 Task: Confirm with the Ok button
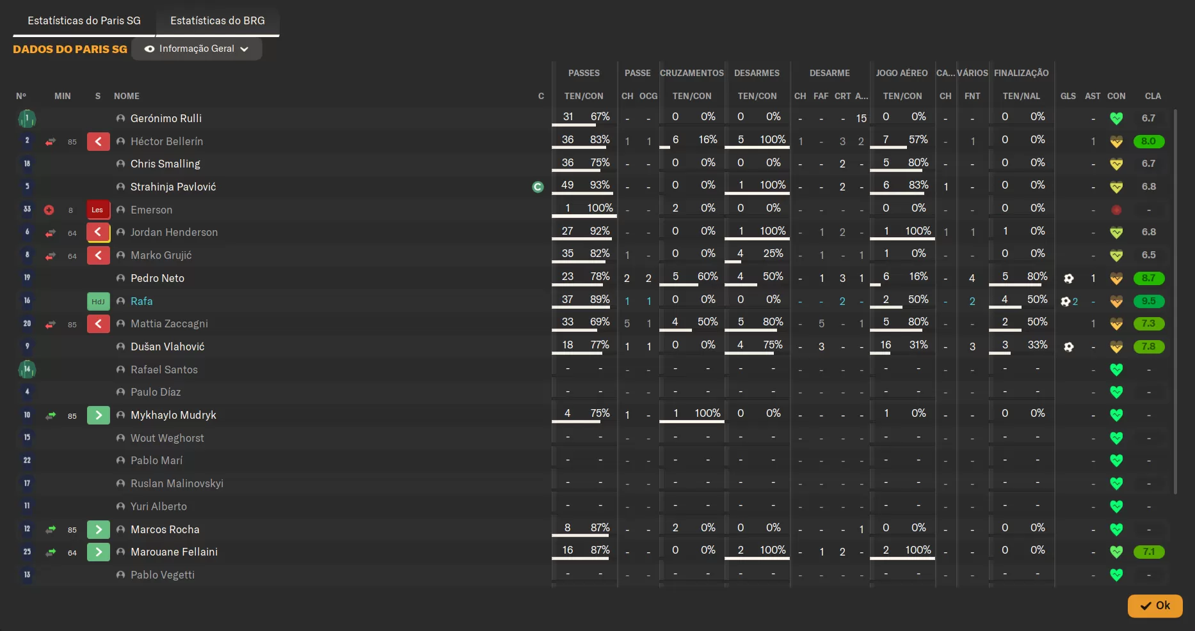1155,605
